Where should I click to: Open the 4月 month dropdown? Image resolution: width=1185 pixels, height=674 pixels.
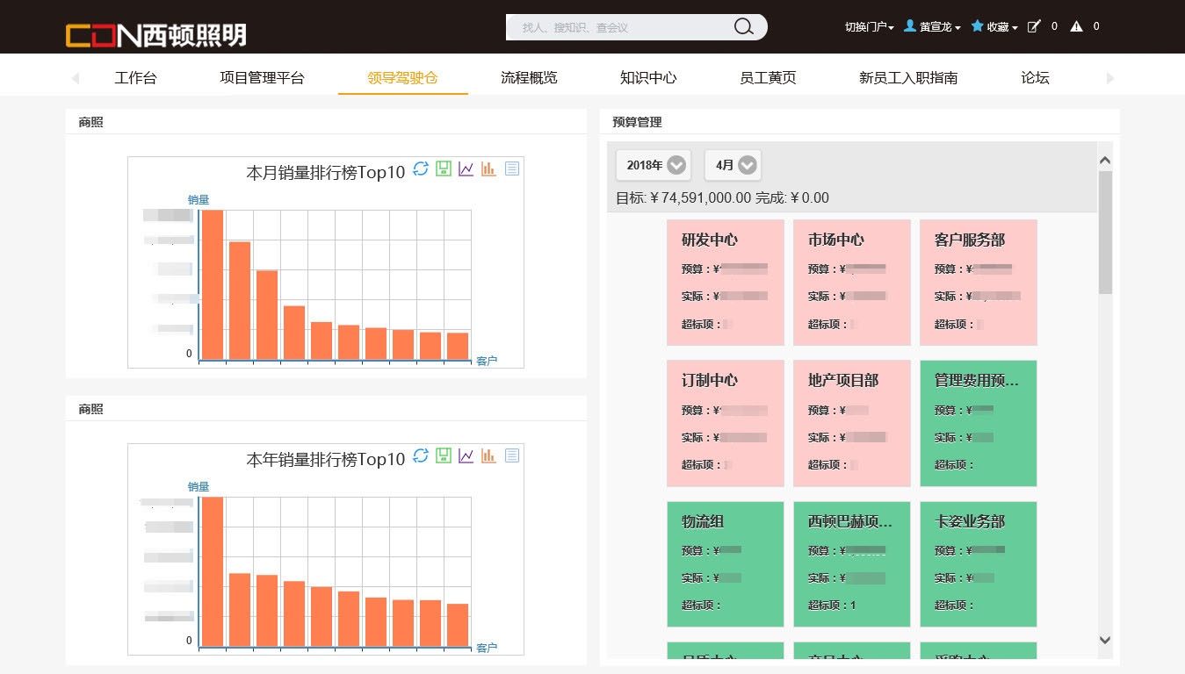(733, 165)
